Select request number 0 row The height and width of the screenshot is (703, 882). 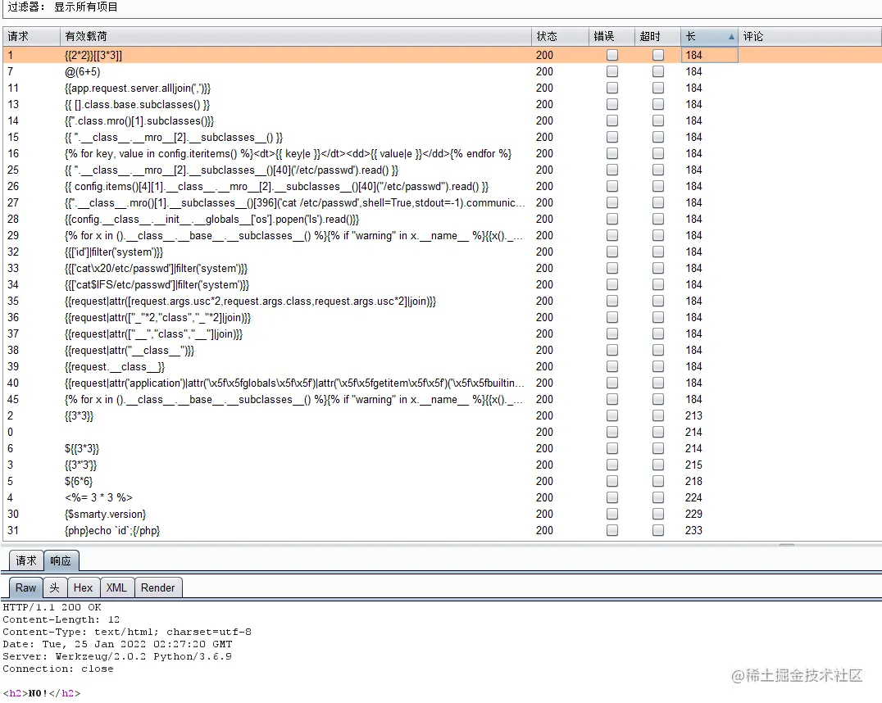pyautogui.click(x=441, y=432)
